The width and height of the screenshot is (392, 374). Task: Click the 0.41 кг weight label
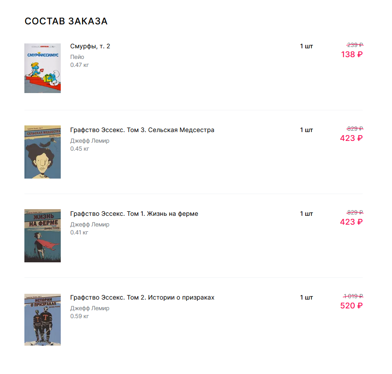80,232
